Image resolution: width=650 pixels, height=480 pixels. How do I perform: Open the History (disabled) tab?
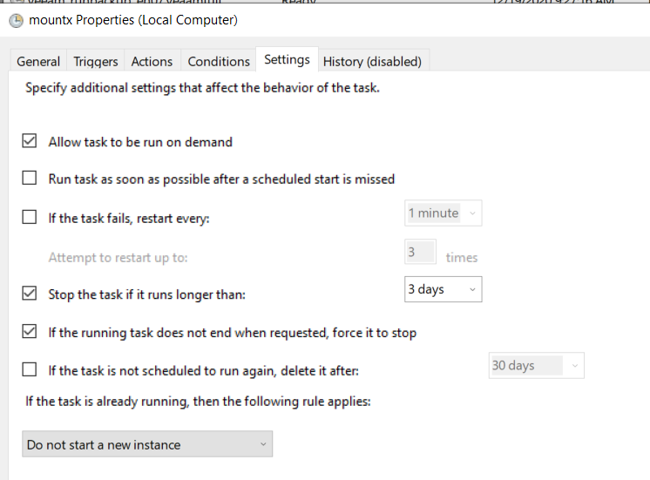[372, 61]
